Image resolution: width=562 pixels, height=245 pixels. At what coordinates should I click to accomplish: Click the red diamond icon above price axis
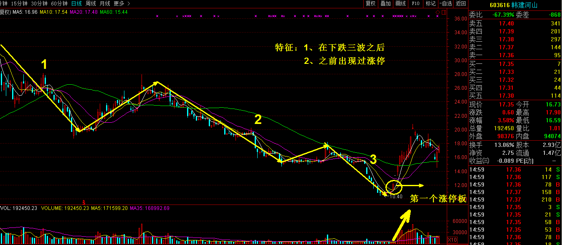tap(438, 11)
